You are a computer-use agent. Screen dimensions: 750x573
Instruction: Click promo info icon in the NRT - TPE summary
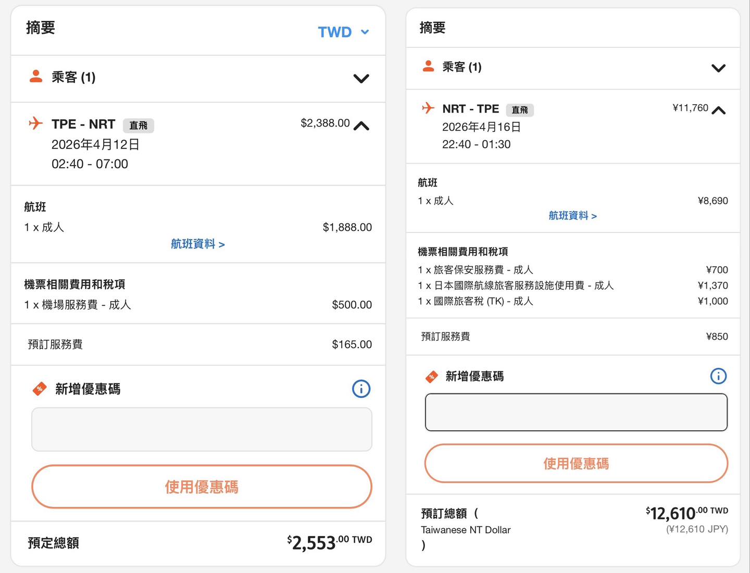pos(718,376)
